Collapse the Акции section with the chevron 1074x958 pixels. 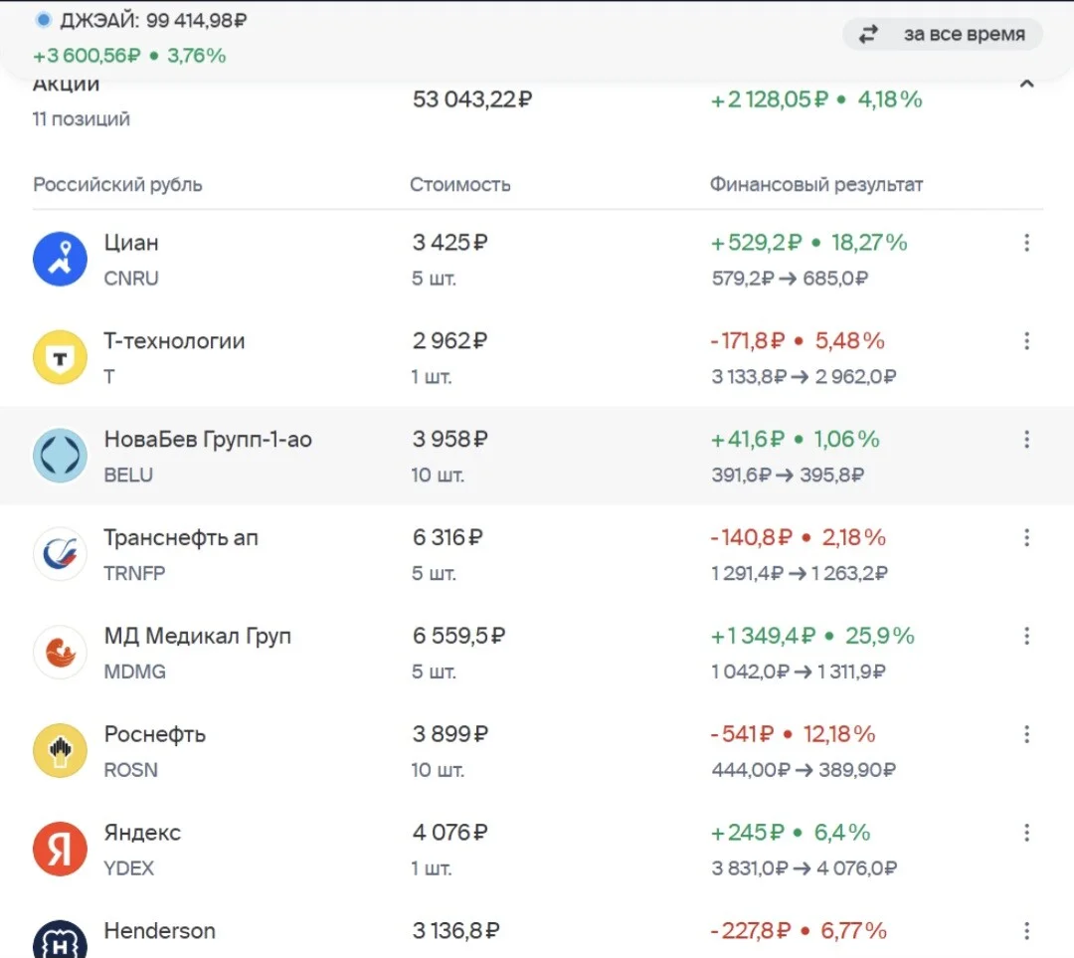pyautogui.click(x=1026, y=85)
